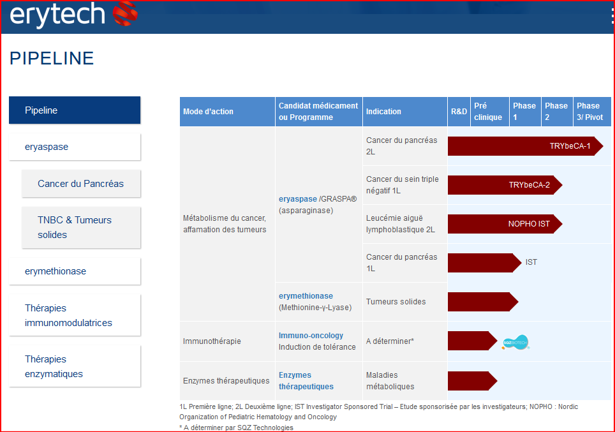The image size is (615, 432).
Task: Click the (Methionine-γ-Lyase) text
Action: coord(315,307)
